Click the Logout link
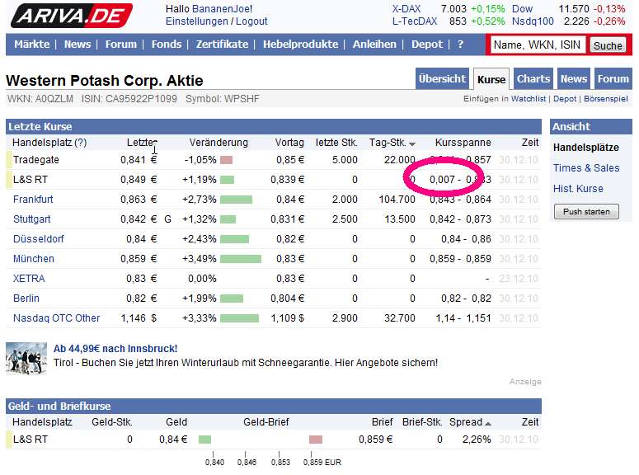This screenshot has width=639, height=475. click(x=251, y=21)
